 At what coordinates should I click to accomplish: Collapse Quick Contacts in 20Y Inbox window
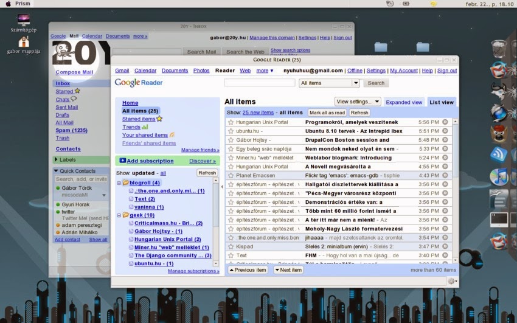pos(56,171)
